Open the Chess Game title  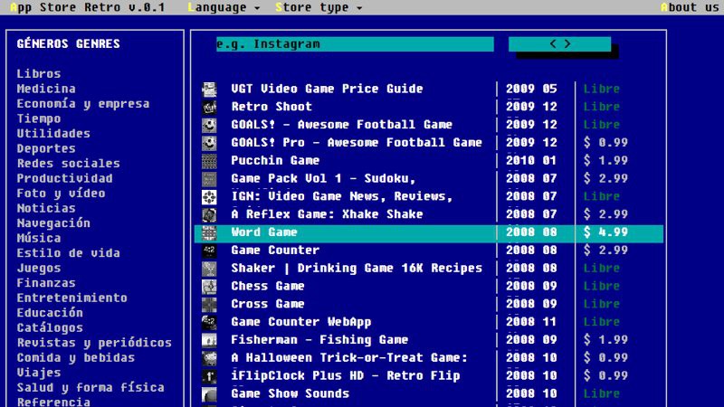click(x=268, y=286)
